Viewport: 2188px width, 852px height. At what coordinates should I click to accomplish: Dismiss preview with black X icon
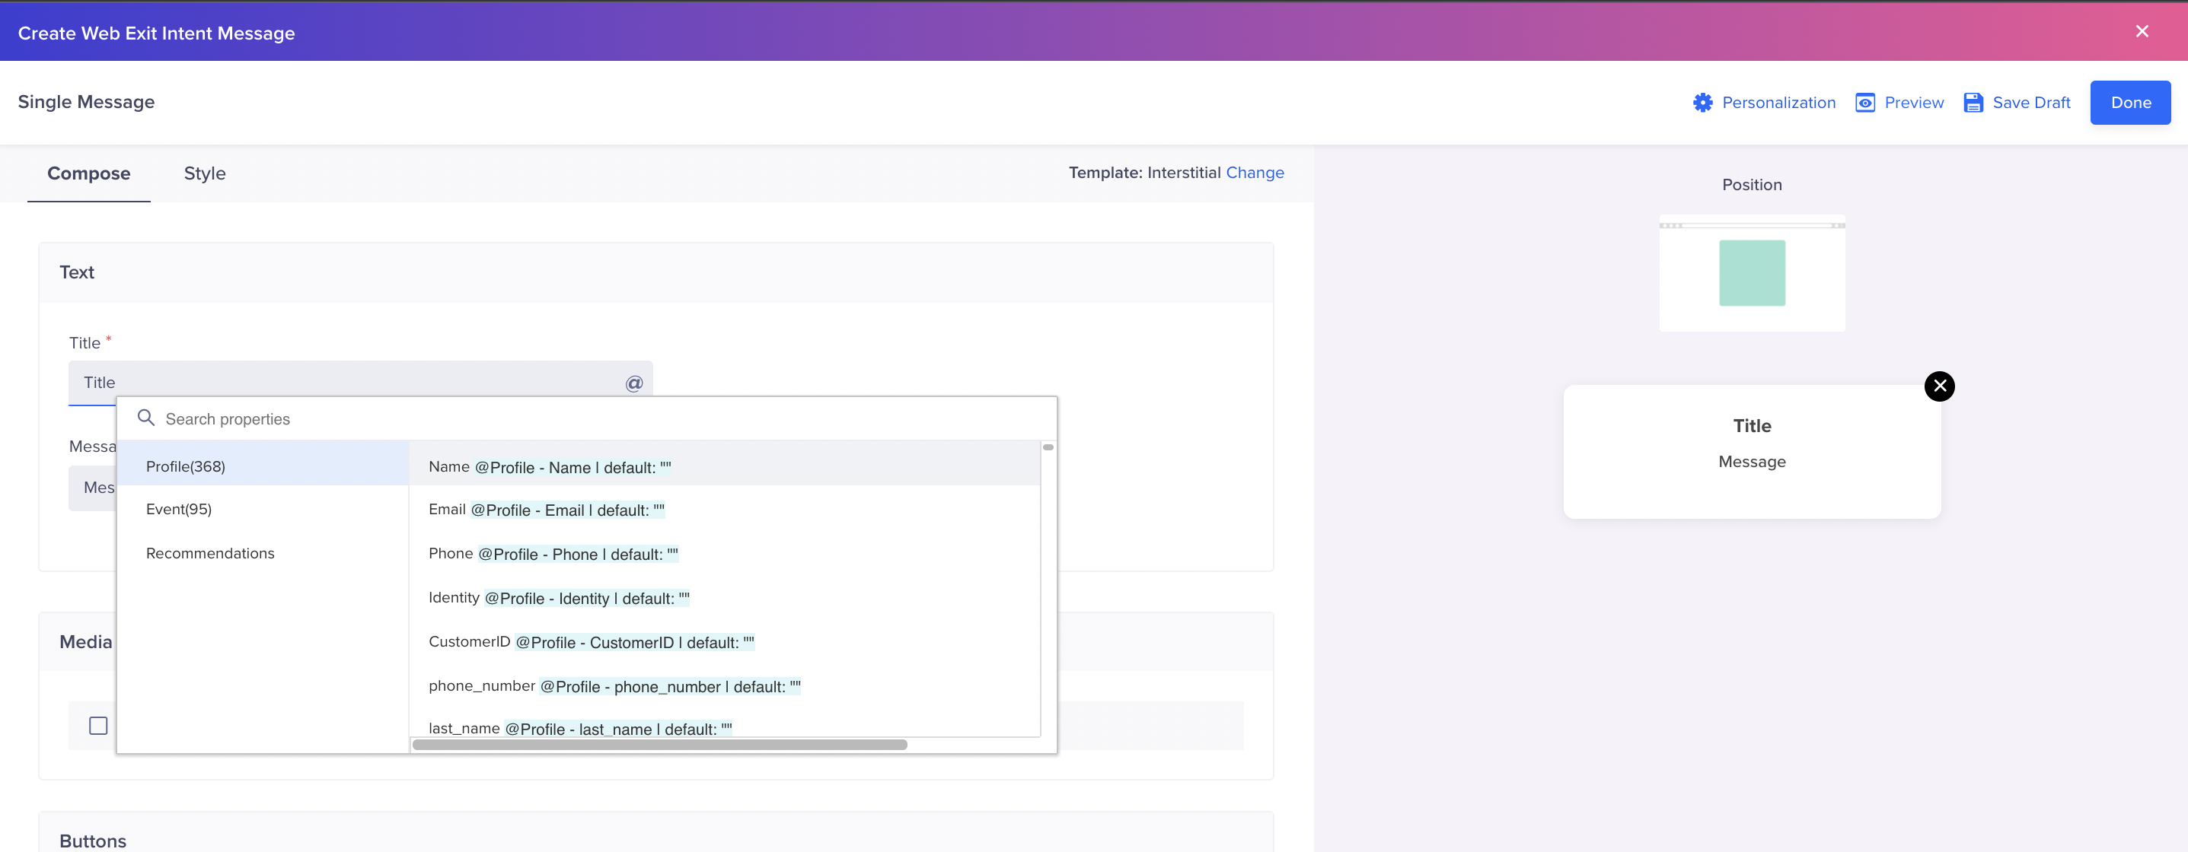1939,386
